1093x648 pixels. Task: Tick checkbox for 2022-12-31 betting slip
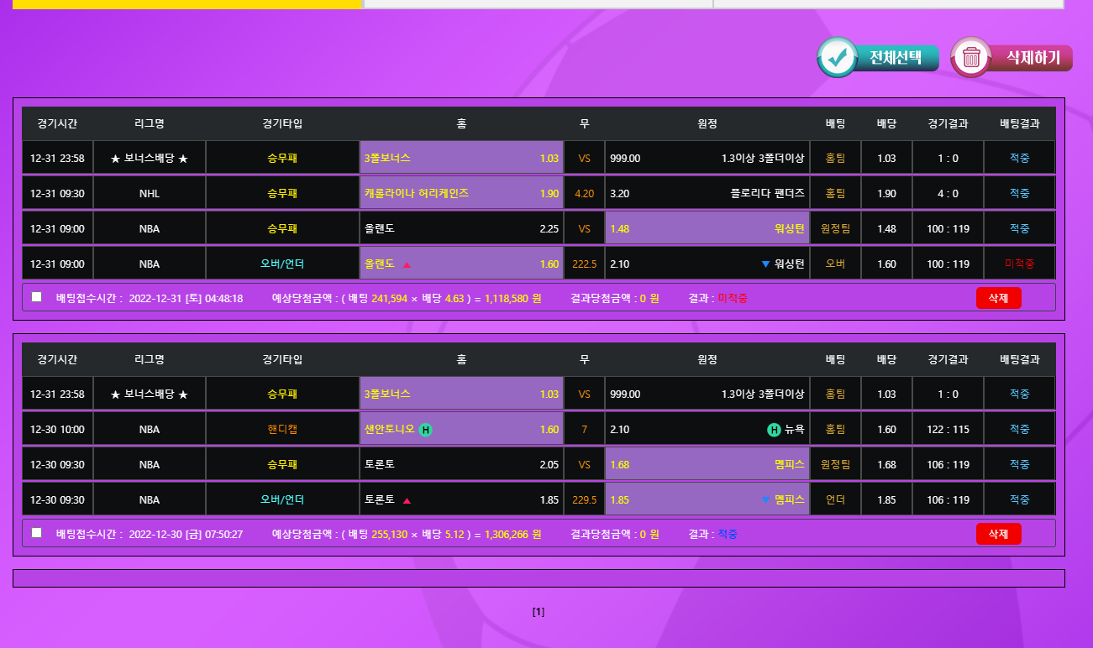tap(36, 297)
